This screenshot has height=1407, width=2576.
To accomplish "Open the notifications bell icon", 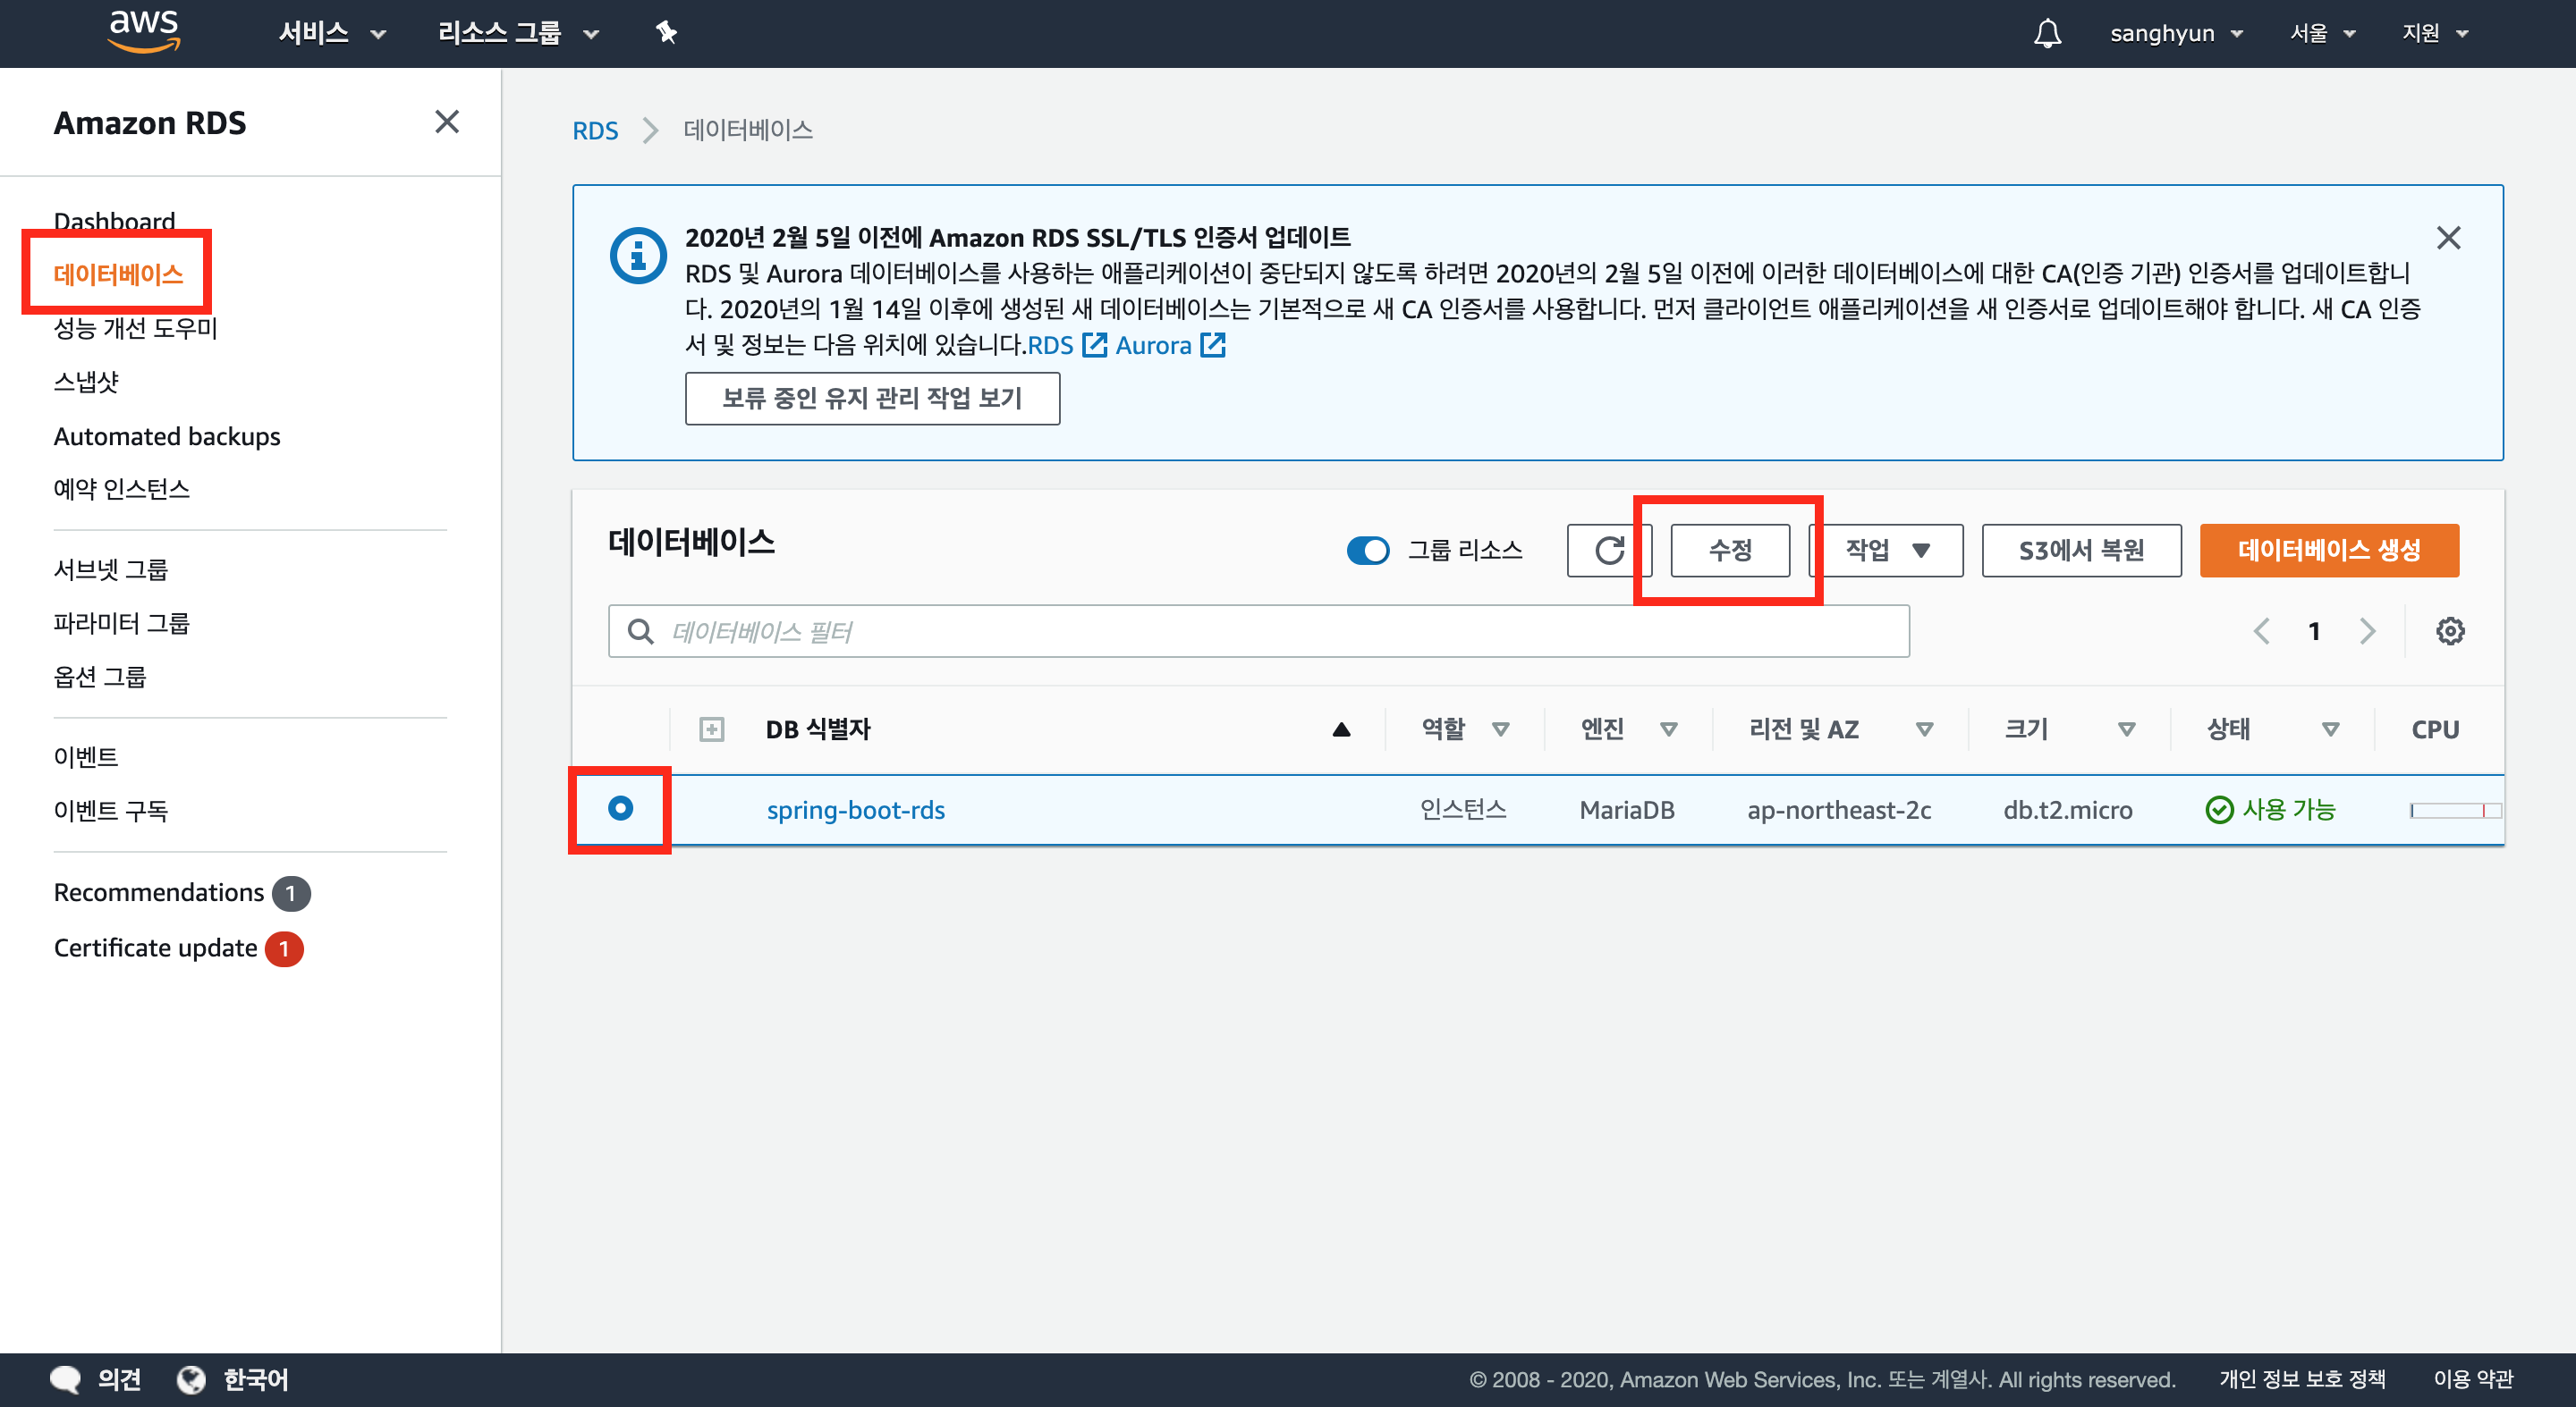I will pyautogui.click(x=2047, y=33).
